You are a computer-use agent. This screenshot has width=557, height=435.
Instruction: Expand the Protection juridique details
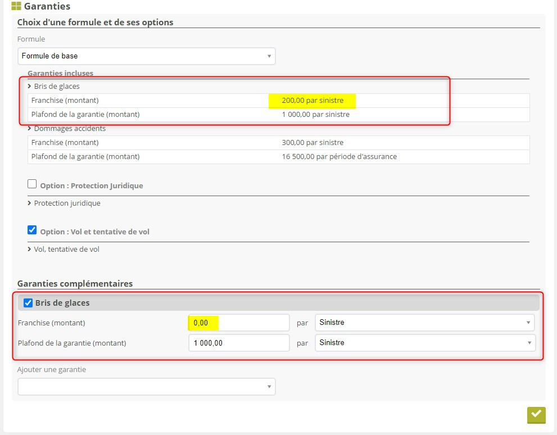[66, 203]
